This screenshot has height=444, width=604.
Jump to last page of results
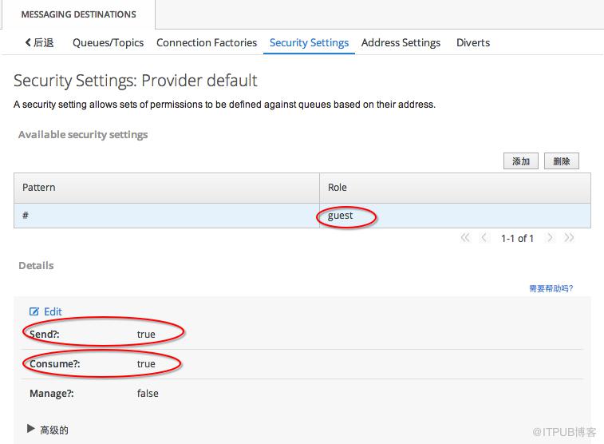[x=569, y=238]
